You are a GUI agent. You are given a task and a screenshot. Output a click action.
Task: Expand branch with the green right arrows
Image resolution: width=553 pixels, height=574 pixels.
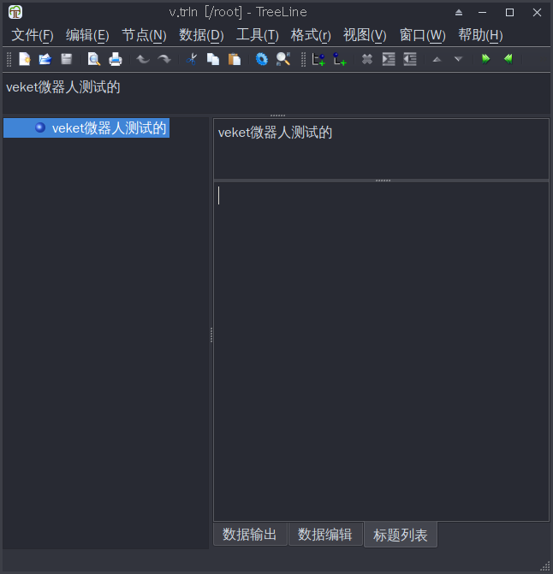pyautogui.click(x=486, y=59)
